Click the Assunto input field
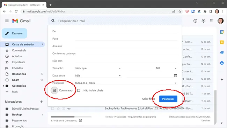The width and height of the screenshot is (227, 128). [x=126, y=46]
